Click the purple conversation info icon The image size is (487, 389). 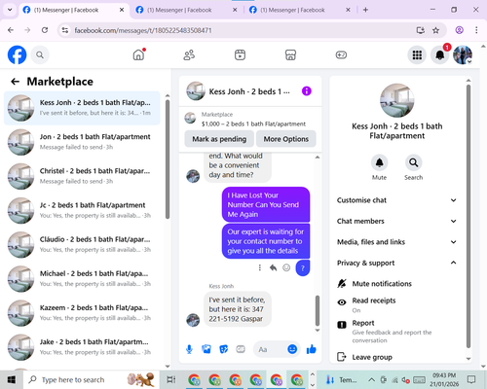(x=307, y=91)
